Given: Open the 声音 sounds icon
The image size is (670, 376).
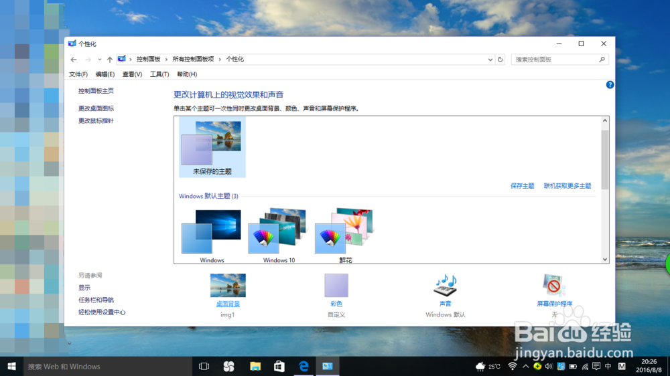Looking at the screenshot, I should tap(446, 285).
